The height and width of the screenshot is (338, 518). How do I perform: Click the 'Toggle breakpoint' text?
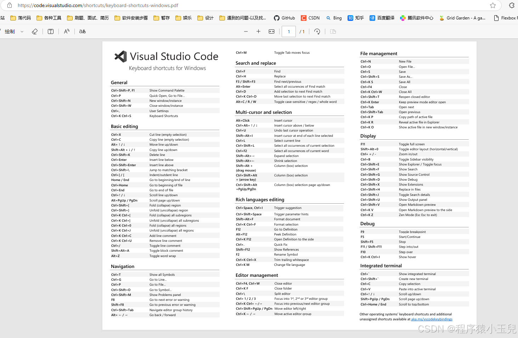point(412,232)
